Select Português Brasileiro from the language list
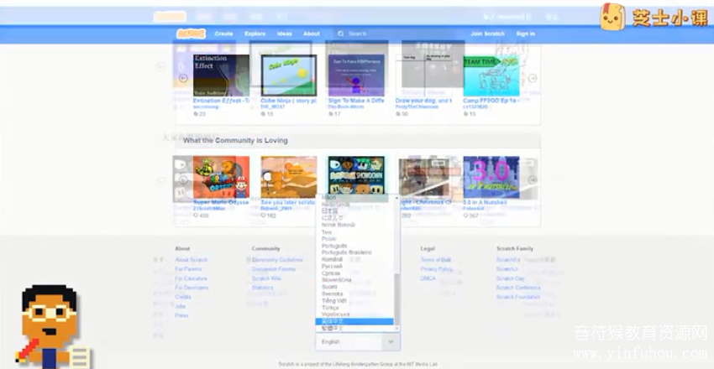This screenshot has width=714, height=369. click(354, 252)
